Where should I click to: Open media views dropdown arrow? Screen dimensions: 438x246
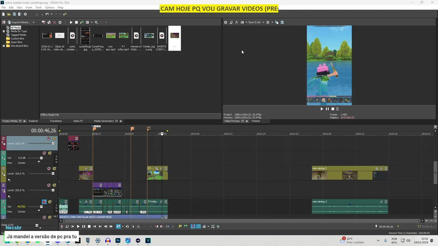pyautogui.click(x=91, y=22)
